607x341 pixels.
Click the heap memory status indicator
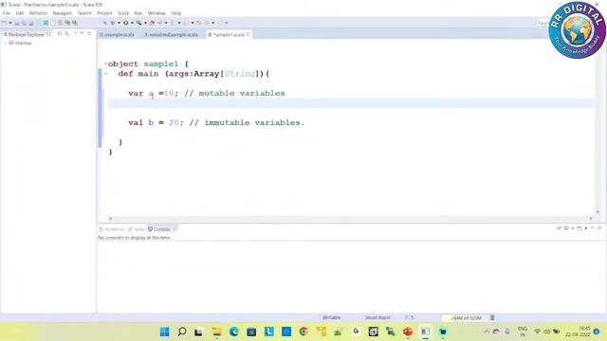pyautogui.click(x=466, y=318)
